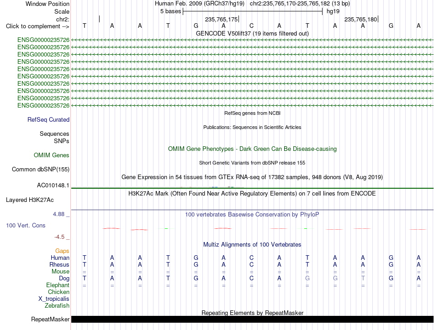Click the 'Human Feb. 2009 (GRCh37/hg19)' assembly text
The image size is (434, 330).
[x=200, y=4]
